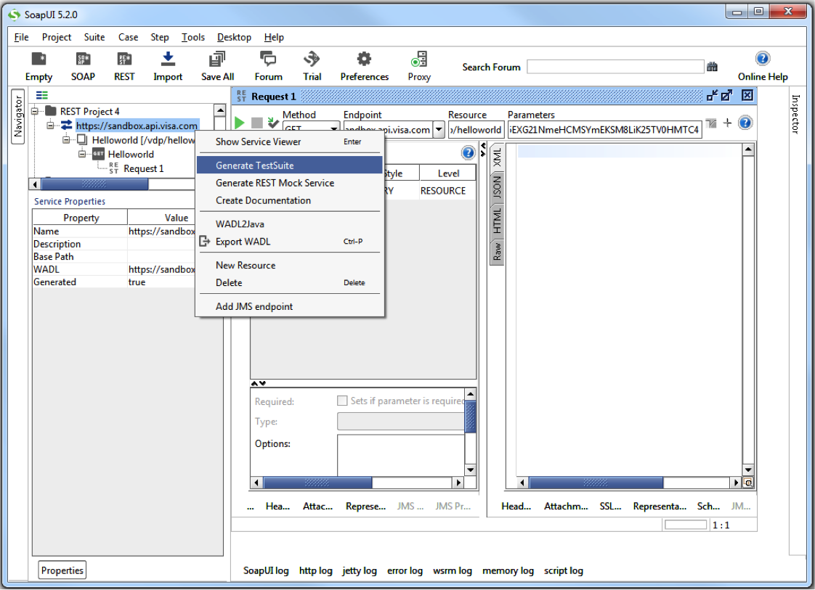Viewport: 815px width, 590px height.
Task: Click the Save All toolbar icon
Action: point(217,60)
